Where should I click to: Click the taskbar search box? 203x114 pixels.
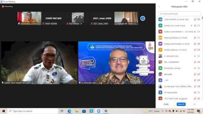click(33, 111)
